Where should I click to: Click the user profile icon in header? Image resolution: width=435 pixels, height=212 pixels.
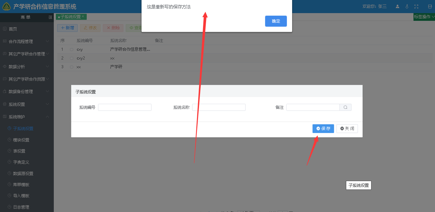click(x=397, y=6)
